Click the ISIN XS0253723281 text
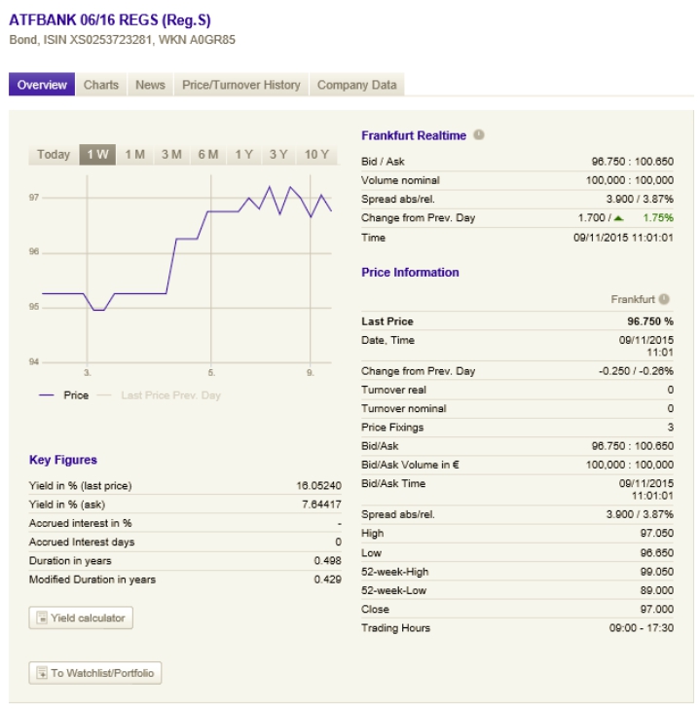The height and width of the screenshot is (712, 700). tap(97, 40)
